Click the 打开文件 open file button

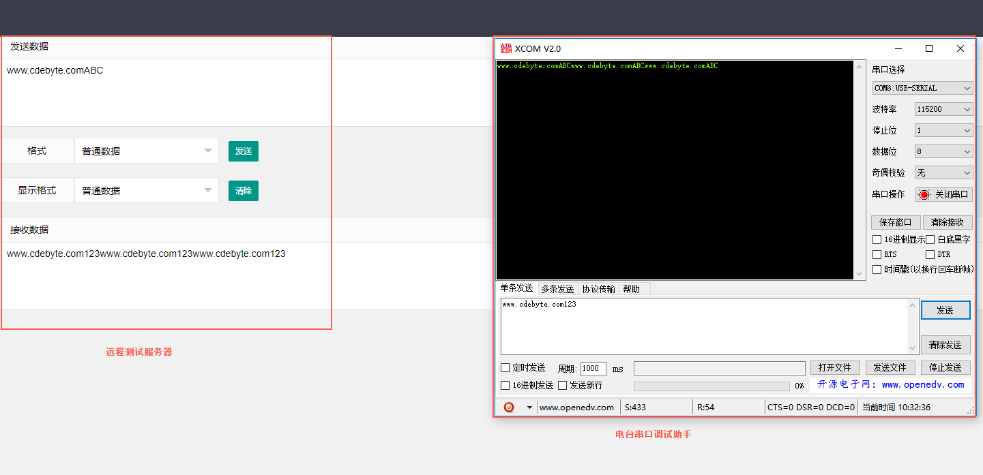tap(835, 367)
